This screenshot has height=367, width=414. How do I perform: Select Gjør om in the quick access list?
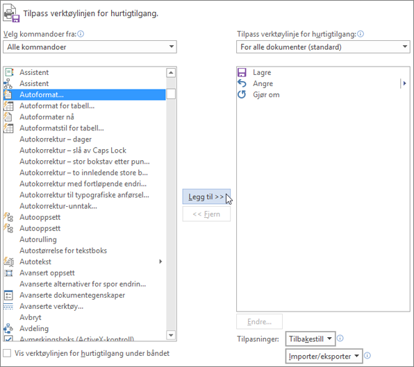(x=323, y=94)
